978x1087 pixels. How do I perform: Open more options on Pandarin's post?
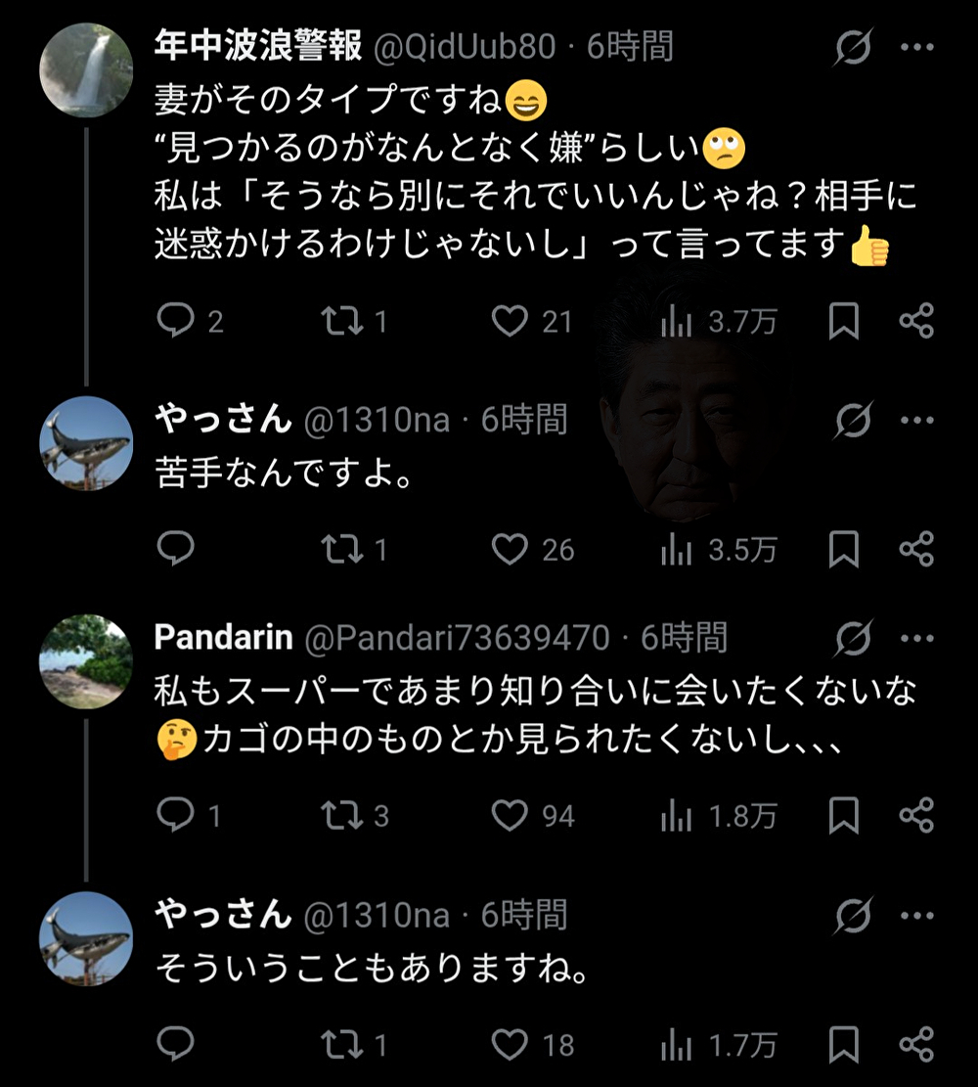(916, 639)
